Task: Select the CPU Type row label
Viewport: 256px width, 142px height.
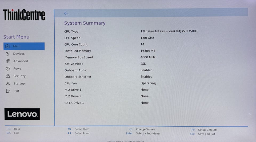Action: point(71,32)
